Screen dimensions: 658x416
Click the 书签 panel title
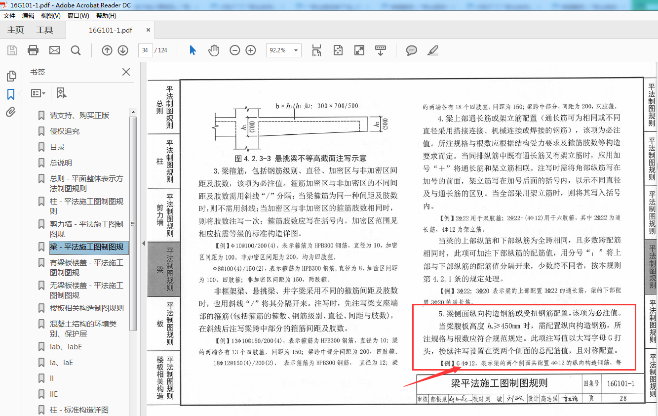coord(38,72)
